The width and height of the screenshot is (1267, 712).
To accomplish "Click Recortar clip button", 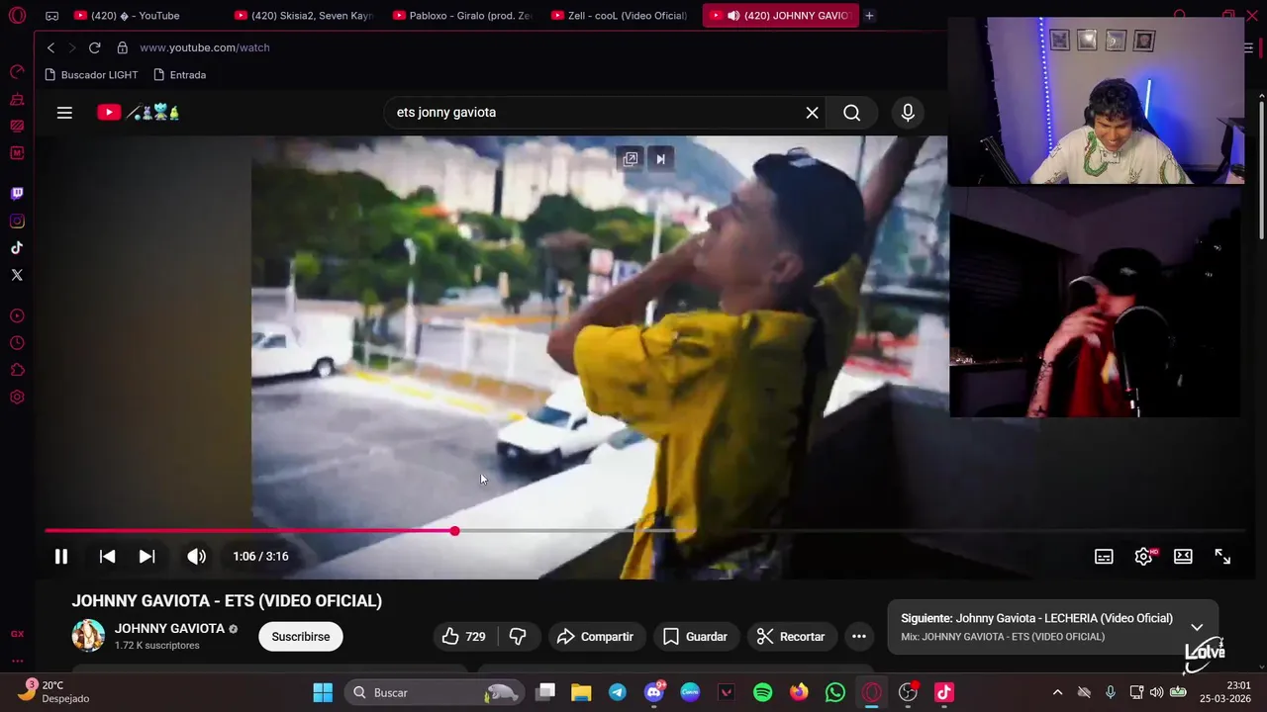I will [791, 637].
